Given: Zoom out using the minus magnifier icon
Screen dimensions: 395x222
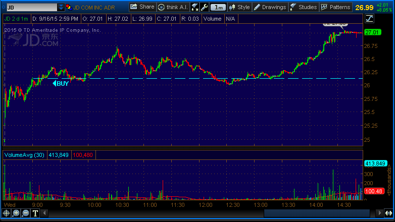Looking at the screenshot, I should (26, 213).
